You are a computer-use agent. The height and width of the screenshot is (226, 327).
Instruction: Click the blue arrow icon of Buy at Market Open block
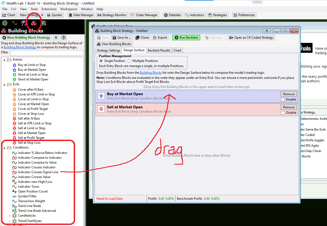[101, 96]
